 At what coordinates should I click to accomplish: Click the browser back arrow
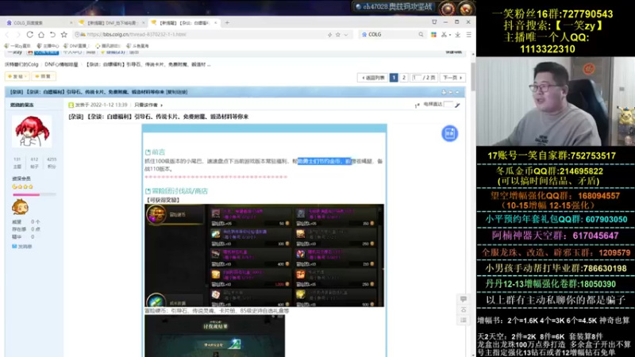7,35
